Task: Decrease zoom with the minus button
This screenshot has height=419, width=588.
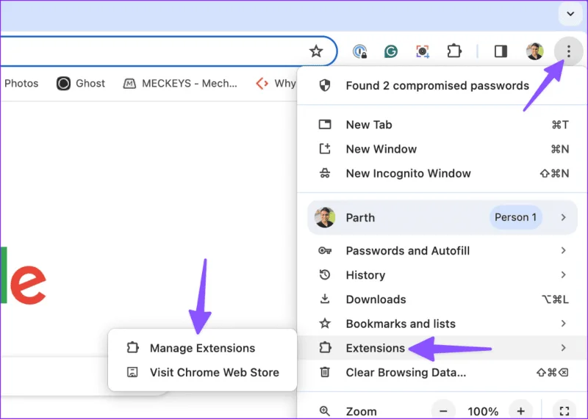Action: point(443,411)
